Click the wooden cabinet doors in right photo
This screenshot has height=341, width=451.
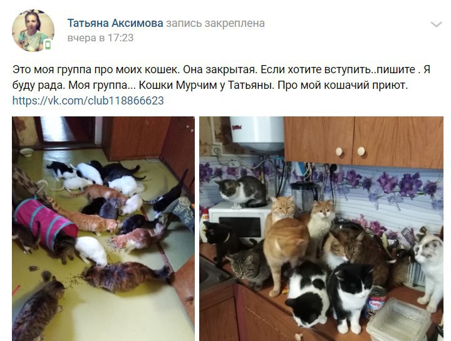click(x=363, y=142)
